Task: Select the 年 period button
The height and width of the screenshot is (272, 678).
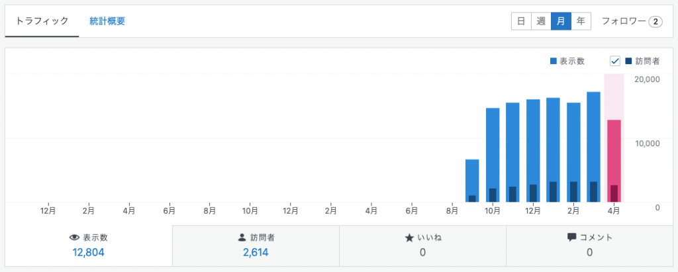Action: click(x=581, y=21)
